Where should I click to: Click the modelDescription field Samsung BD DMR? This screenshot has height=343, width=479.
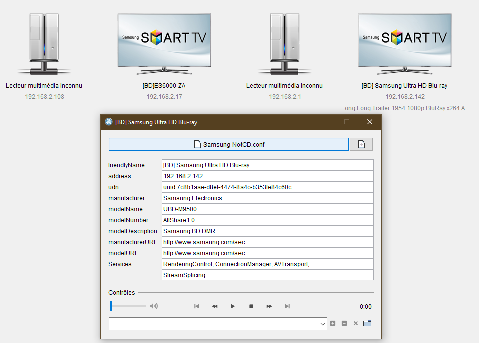point(268,231)
